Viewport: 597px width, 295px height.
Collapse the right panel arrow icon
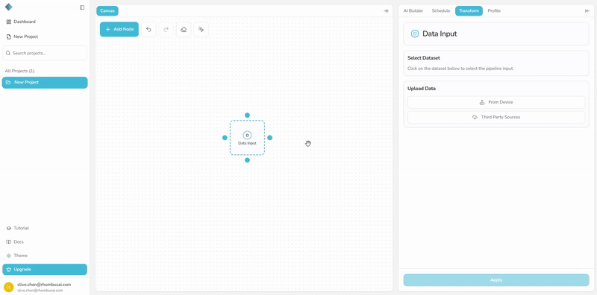click(587, 11)
